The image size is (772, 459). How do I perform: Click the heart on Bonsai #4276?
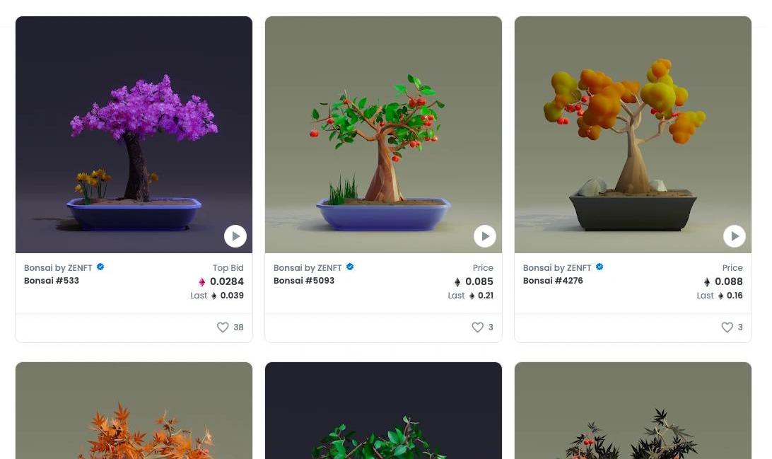pos(727,327)
